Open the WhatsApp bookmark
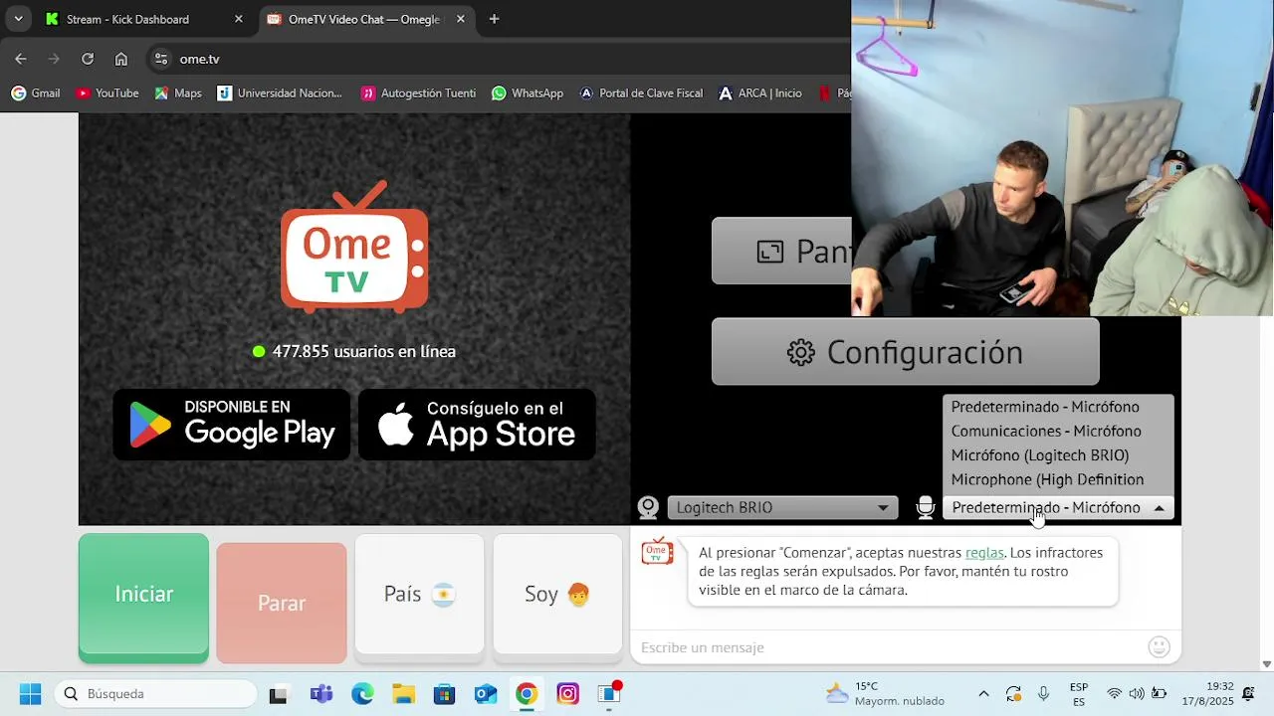The width and height of the screenshot is (1274, 716). tap(528, 92)
